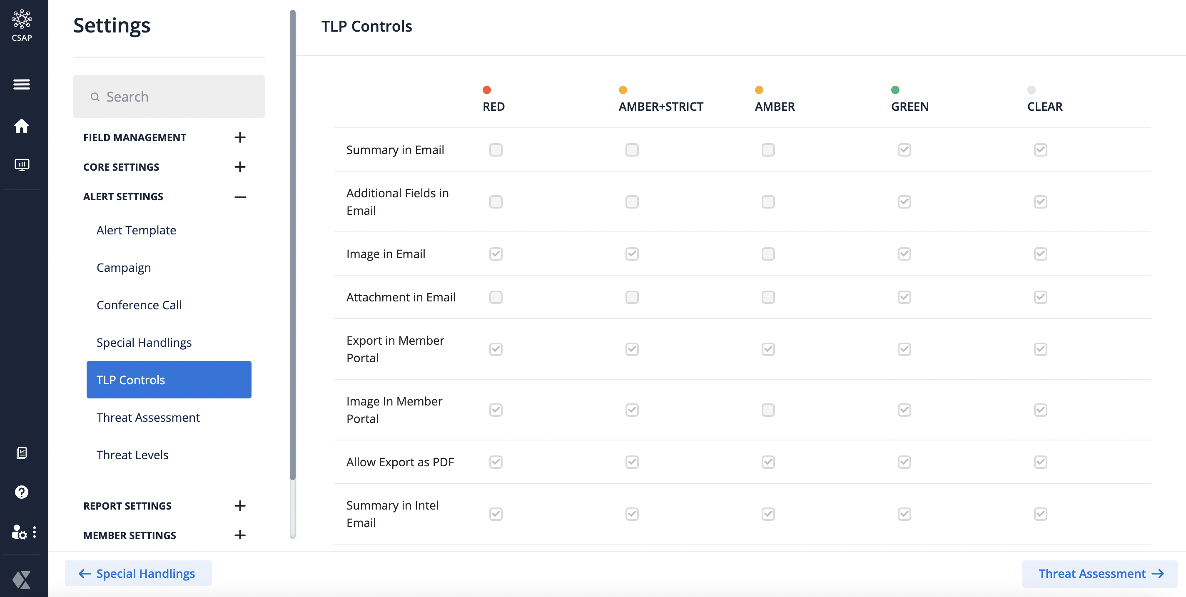Click the red TLP color dot
Viewport: 1186px width, 597px height.
[x=486, y=90]
